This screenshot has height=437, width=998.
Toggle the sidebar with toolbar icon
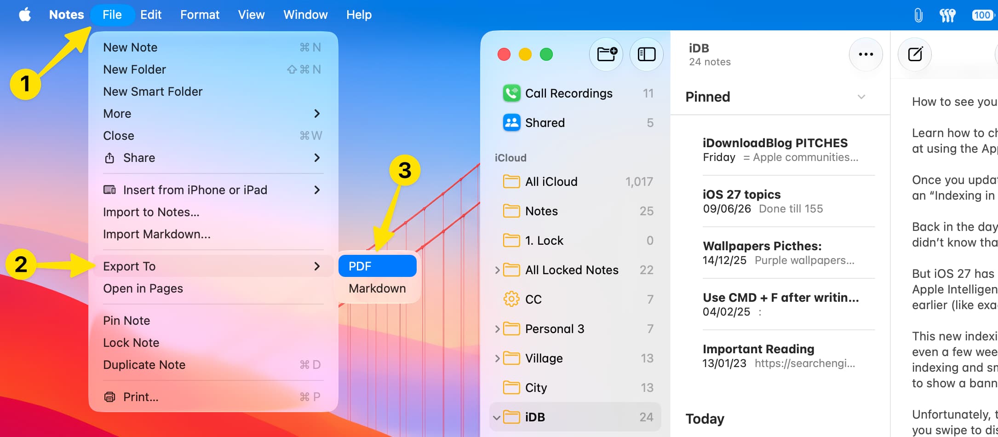(646, 54)
